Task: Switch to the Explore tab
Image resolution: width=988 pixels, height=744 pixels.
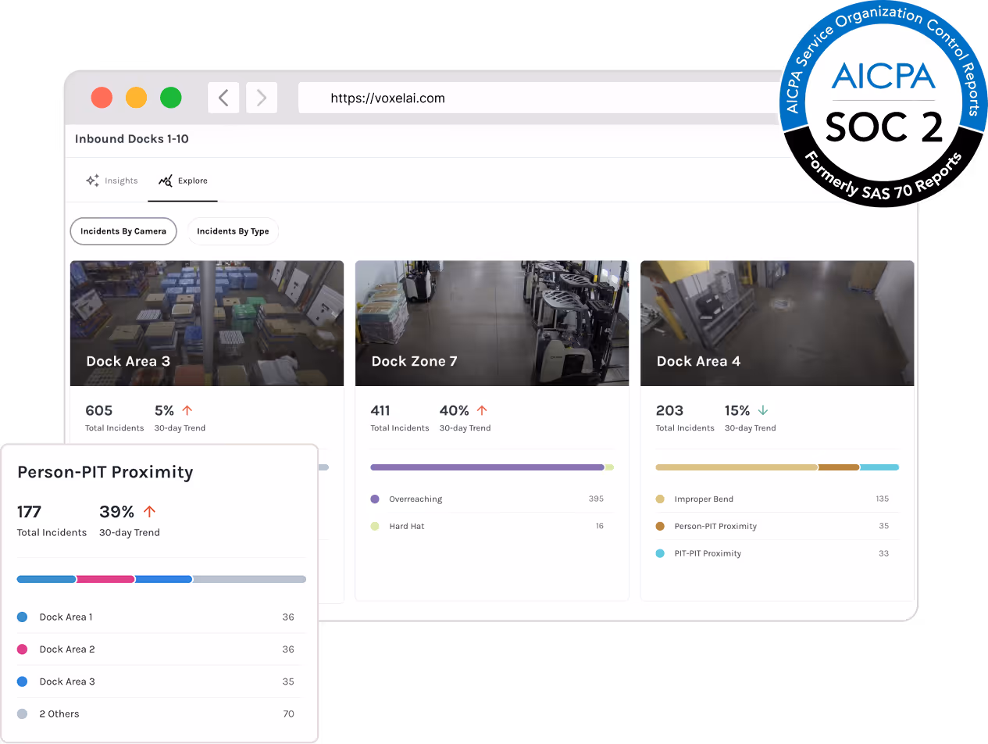Action: pos(183,180)
